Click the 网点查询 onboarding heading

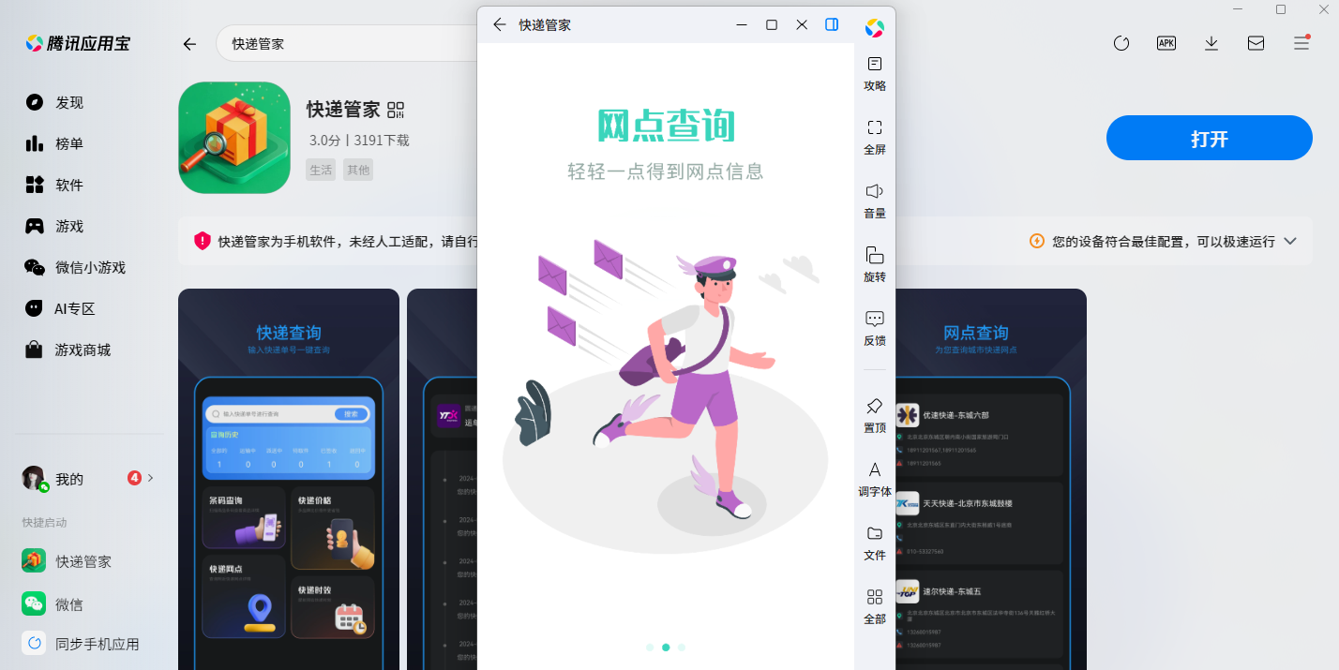[x=666, y=126]
